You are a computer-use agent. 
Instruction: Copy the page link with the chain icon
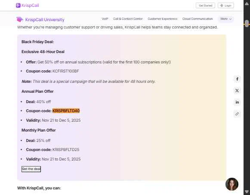click(x=237, y=114)
